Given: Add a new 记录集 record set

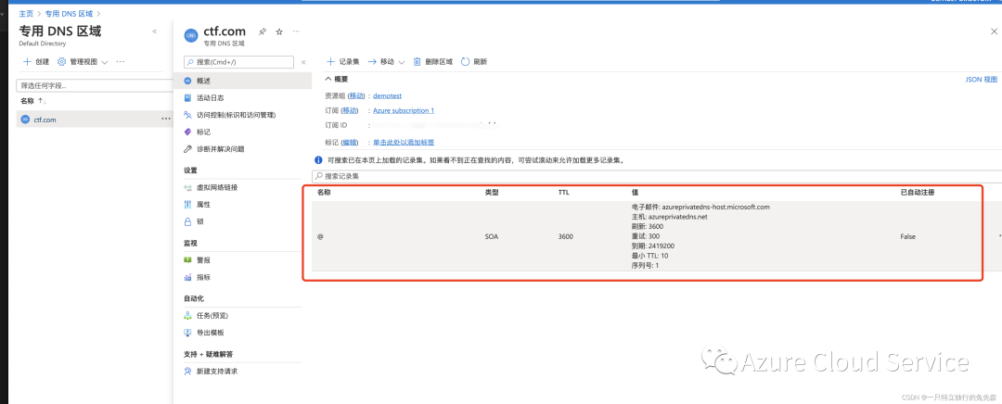Looking at the screenshot, I should point(342,62).
